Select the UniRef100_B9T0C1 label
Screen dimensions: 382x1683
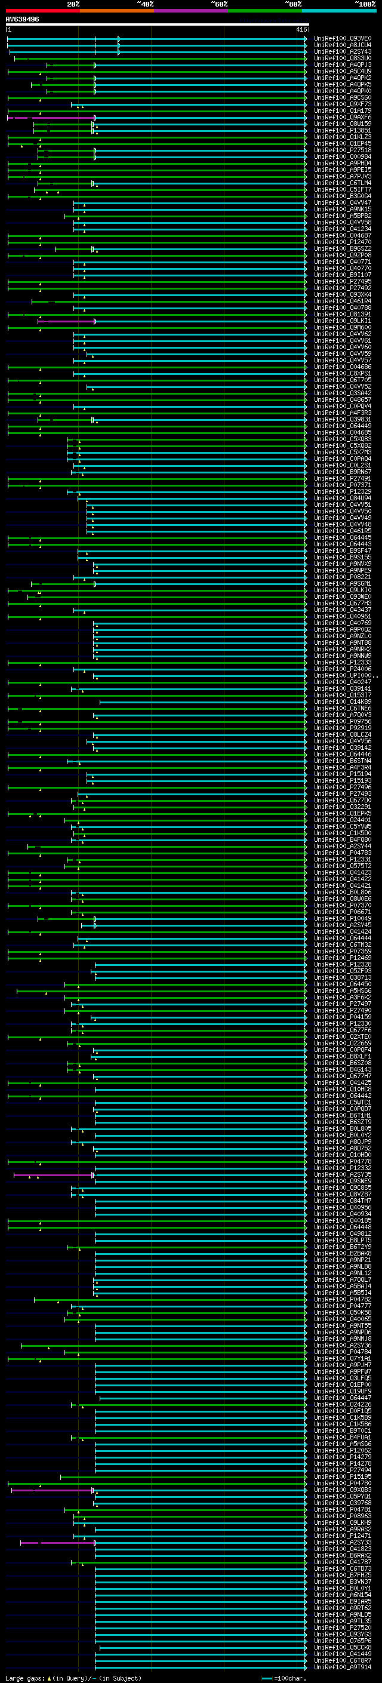click(x=343, y=1431)
